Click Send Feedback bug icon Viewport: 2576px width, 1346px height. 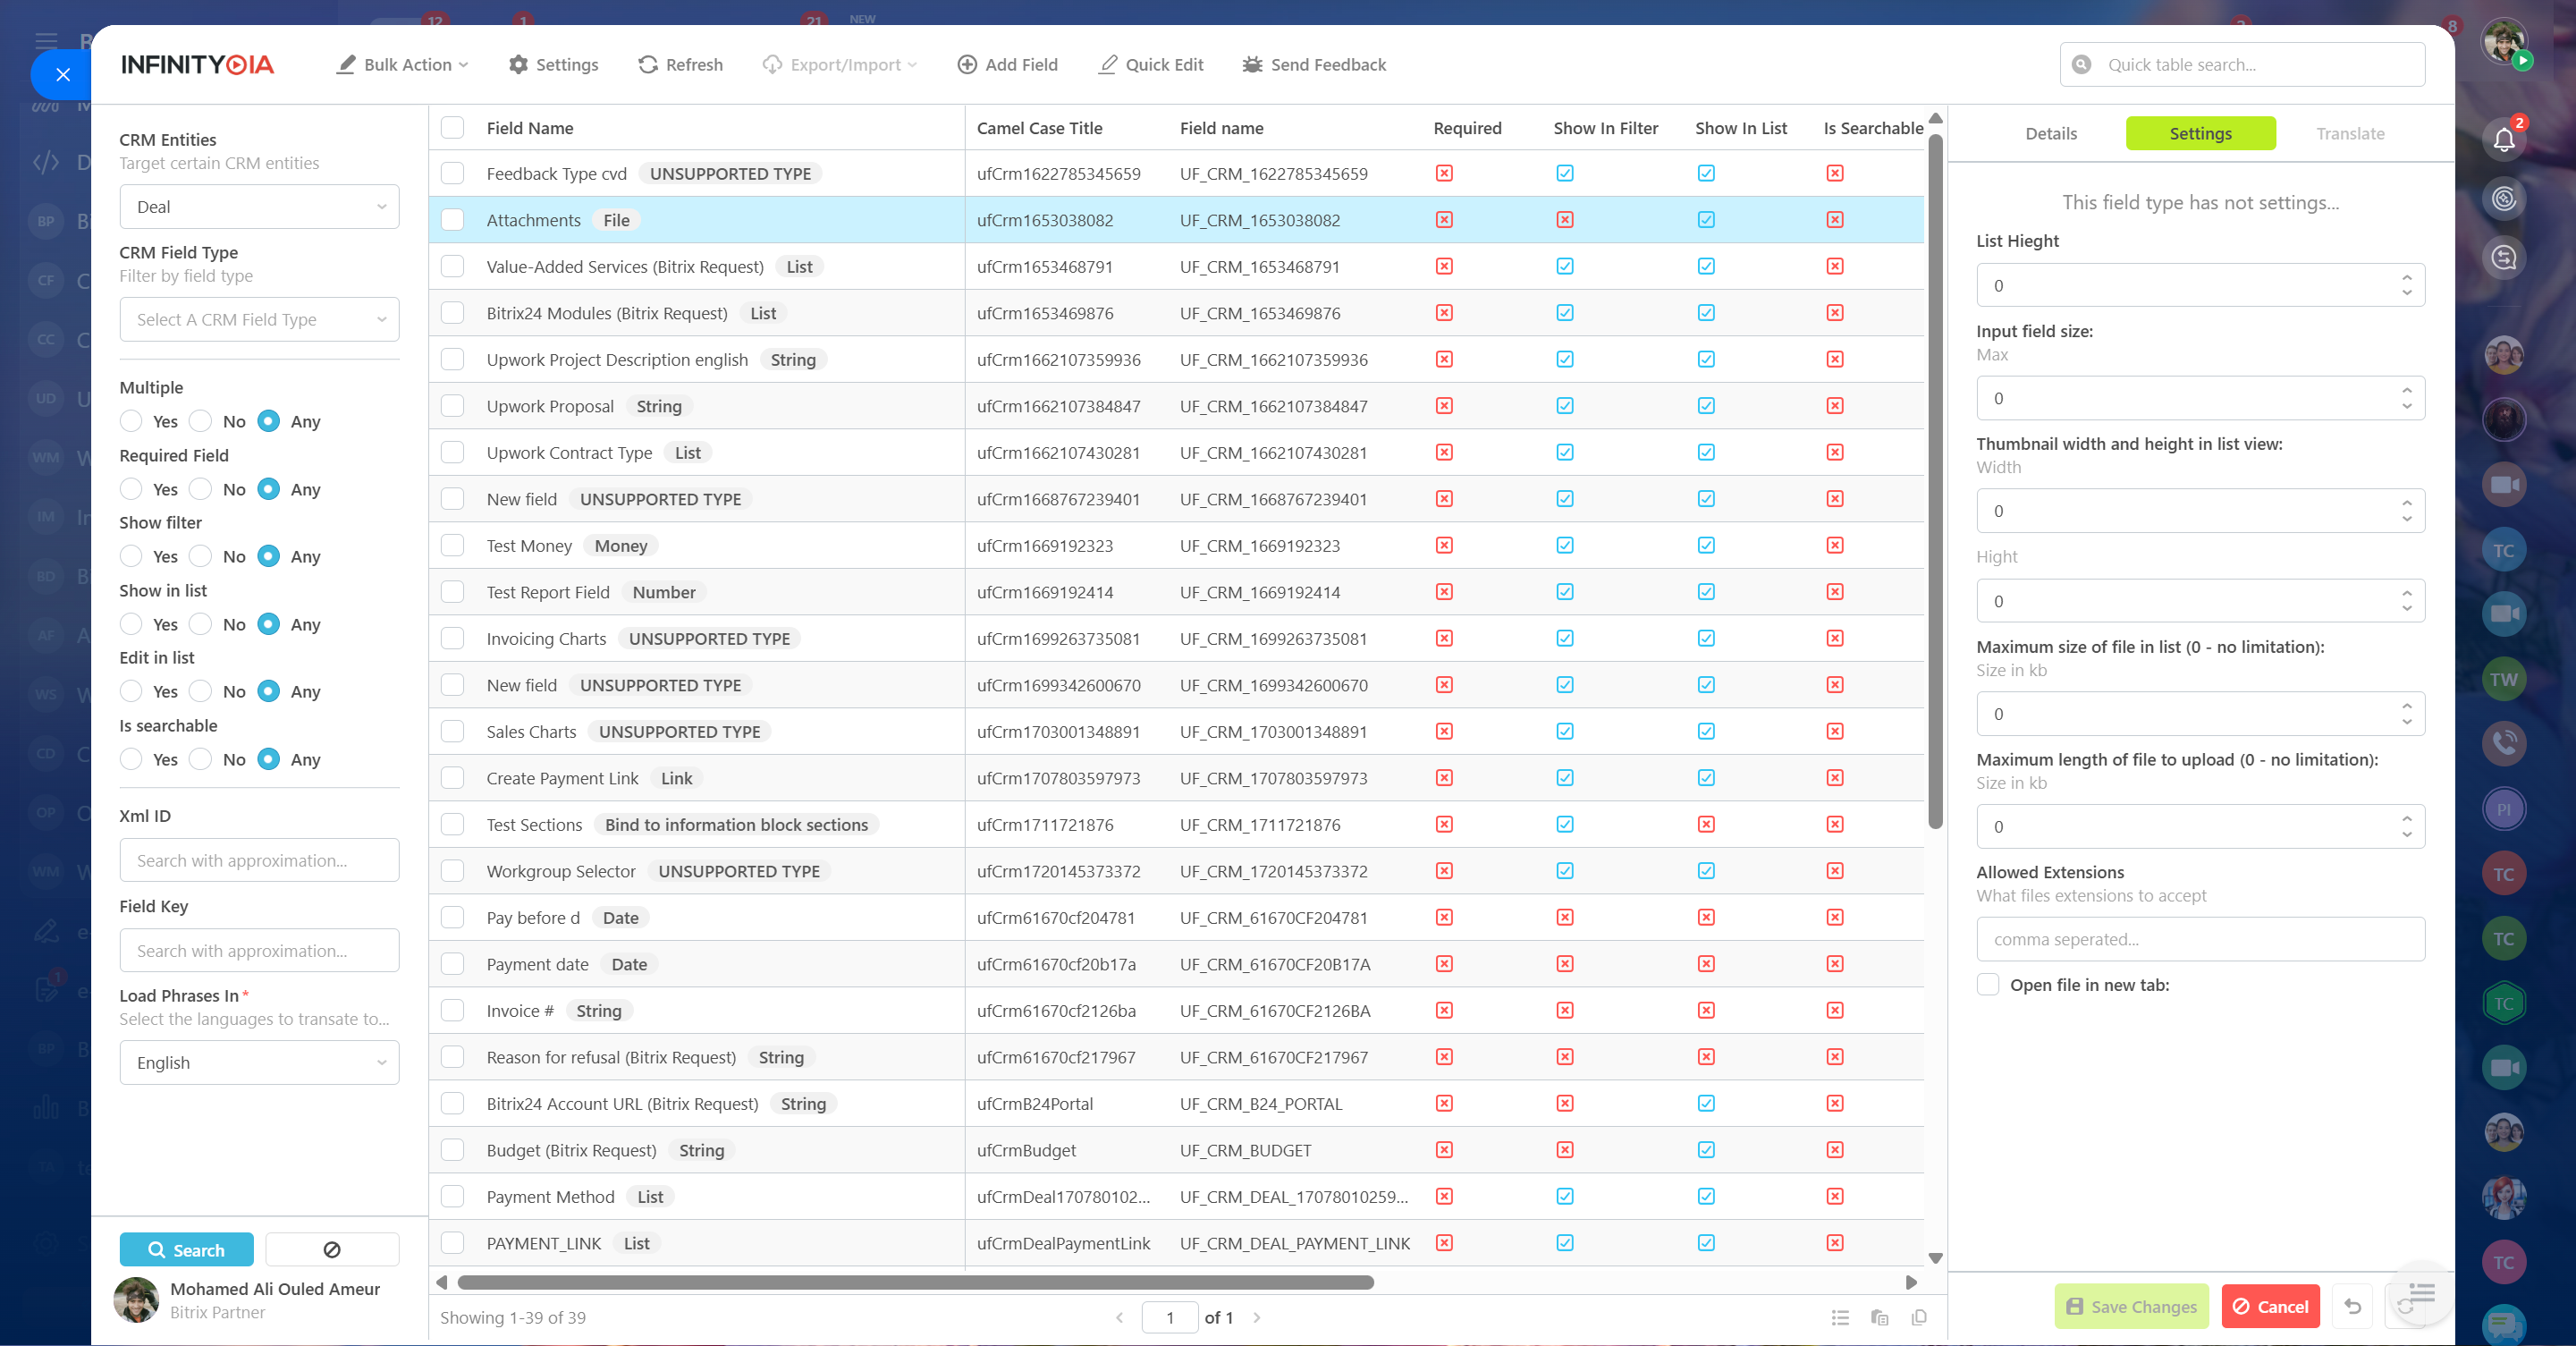click(1252, 64)
